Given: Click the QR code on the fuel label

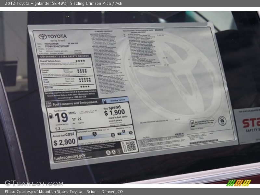Looking at the screenshot, I should tap(131, 146).
